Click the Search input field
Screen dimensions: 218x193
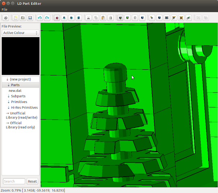[x=14, y=181]
